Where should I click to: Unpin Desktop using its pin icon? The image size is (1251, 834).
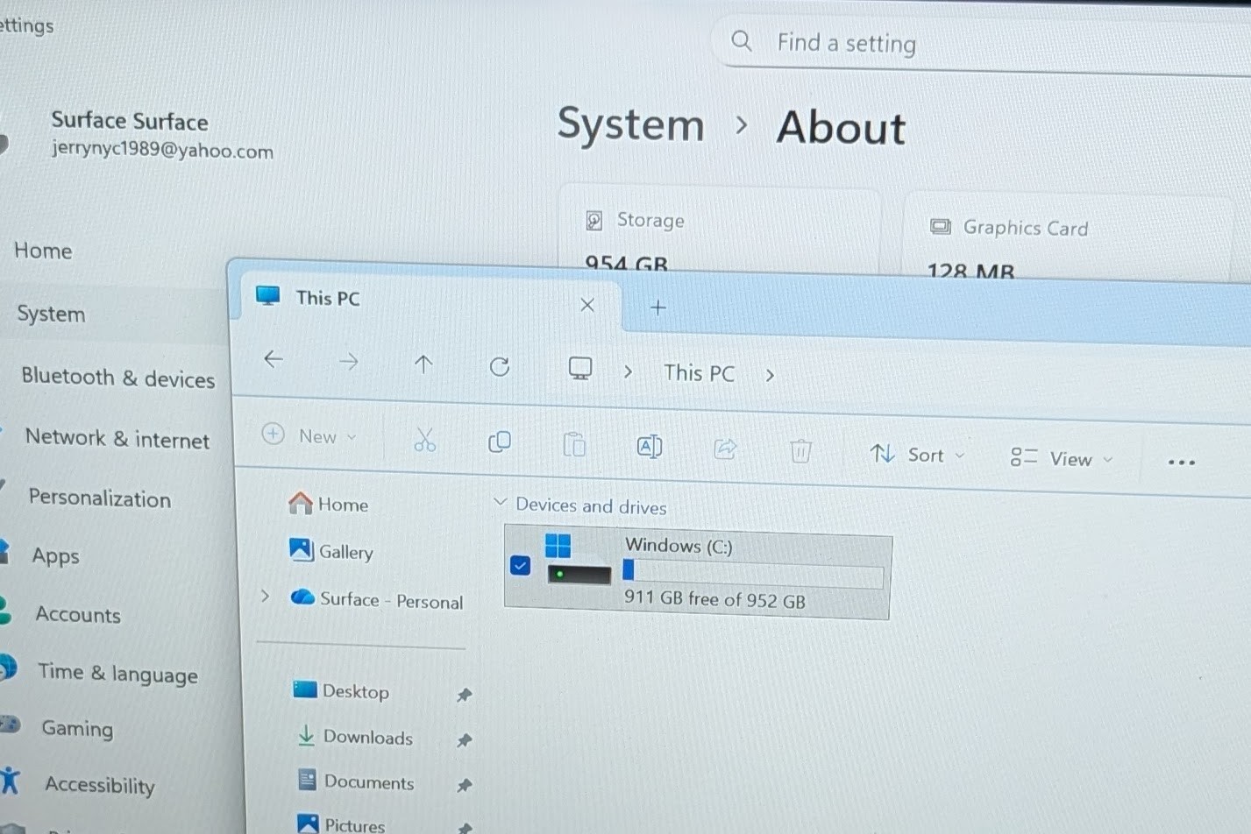point(465,696)
